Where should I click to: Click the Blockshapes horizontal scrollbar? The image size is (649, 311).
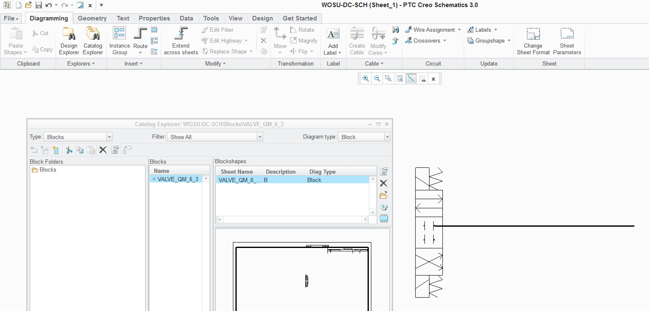pyautogui.click(x=292, y=220)
